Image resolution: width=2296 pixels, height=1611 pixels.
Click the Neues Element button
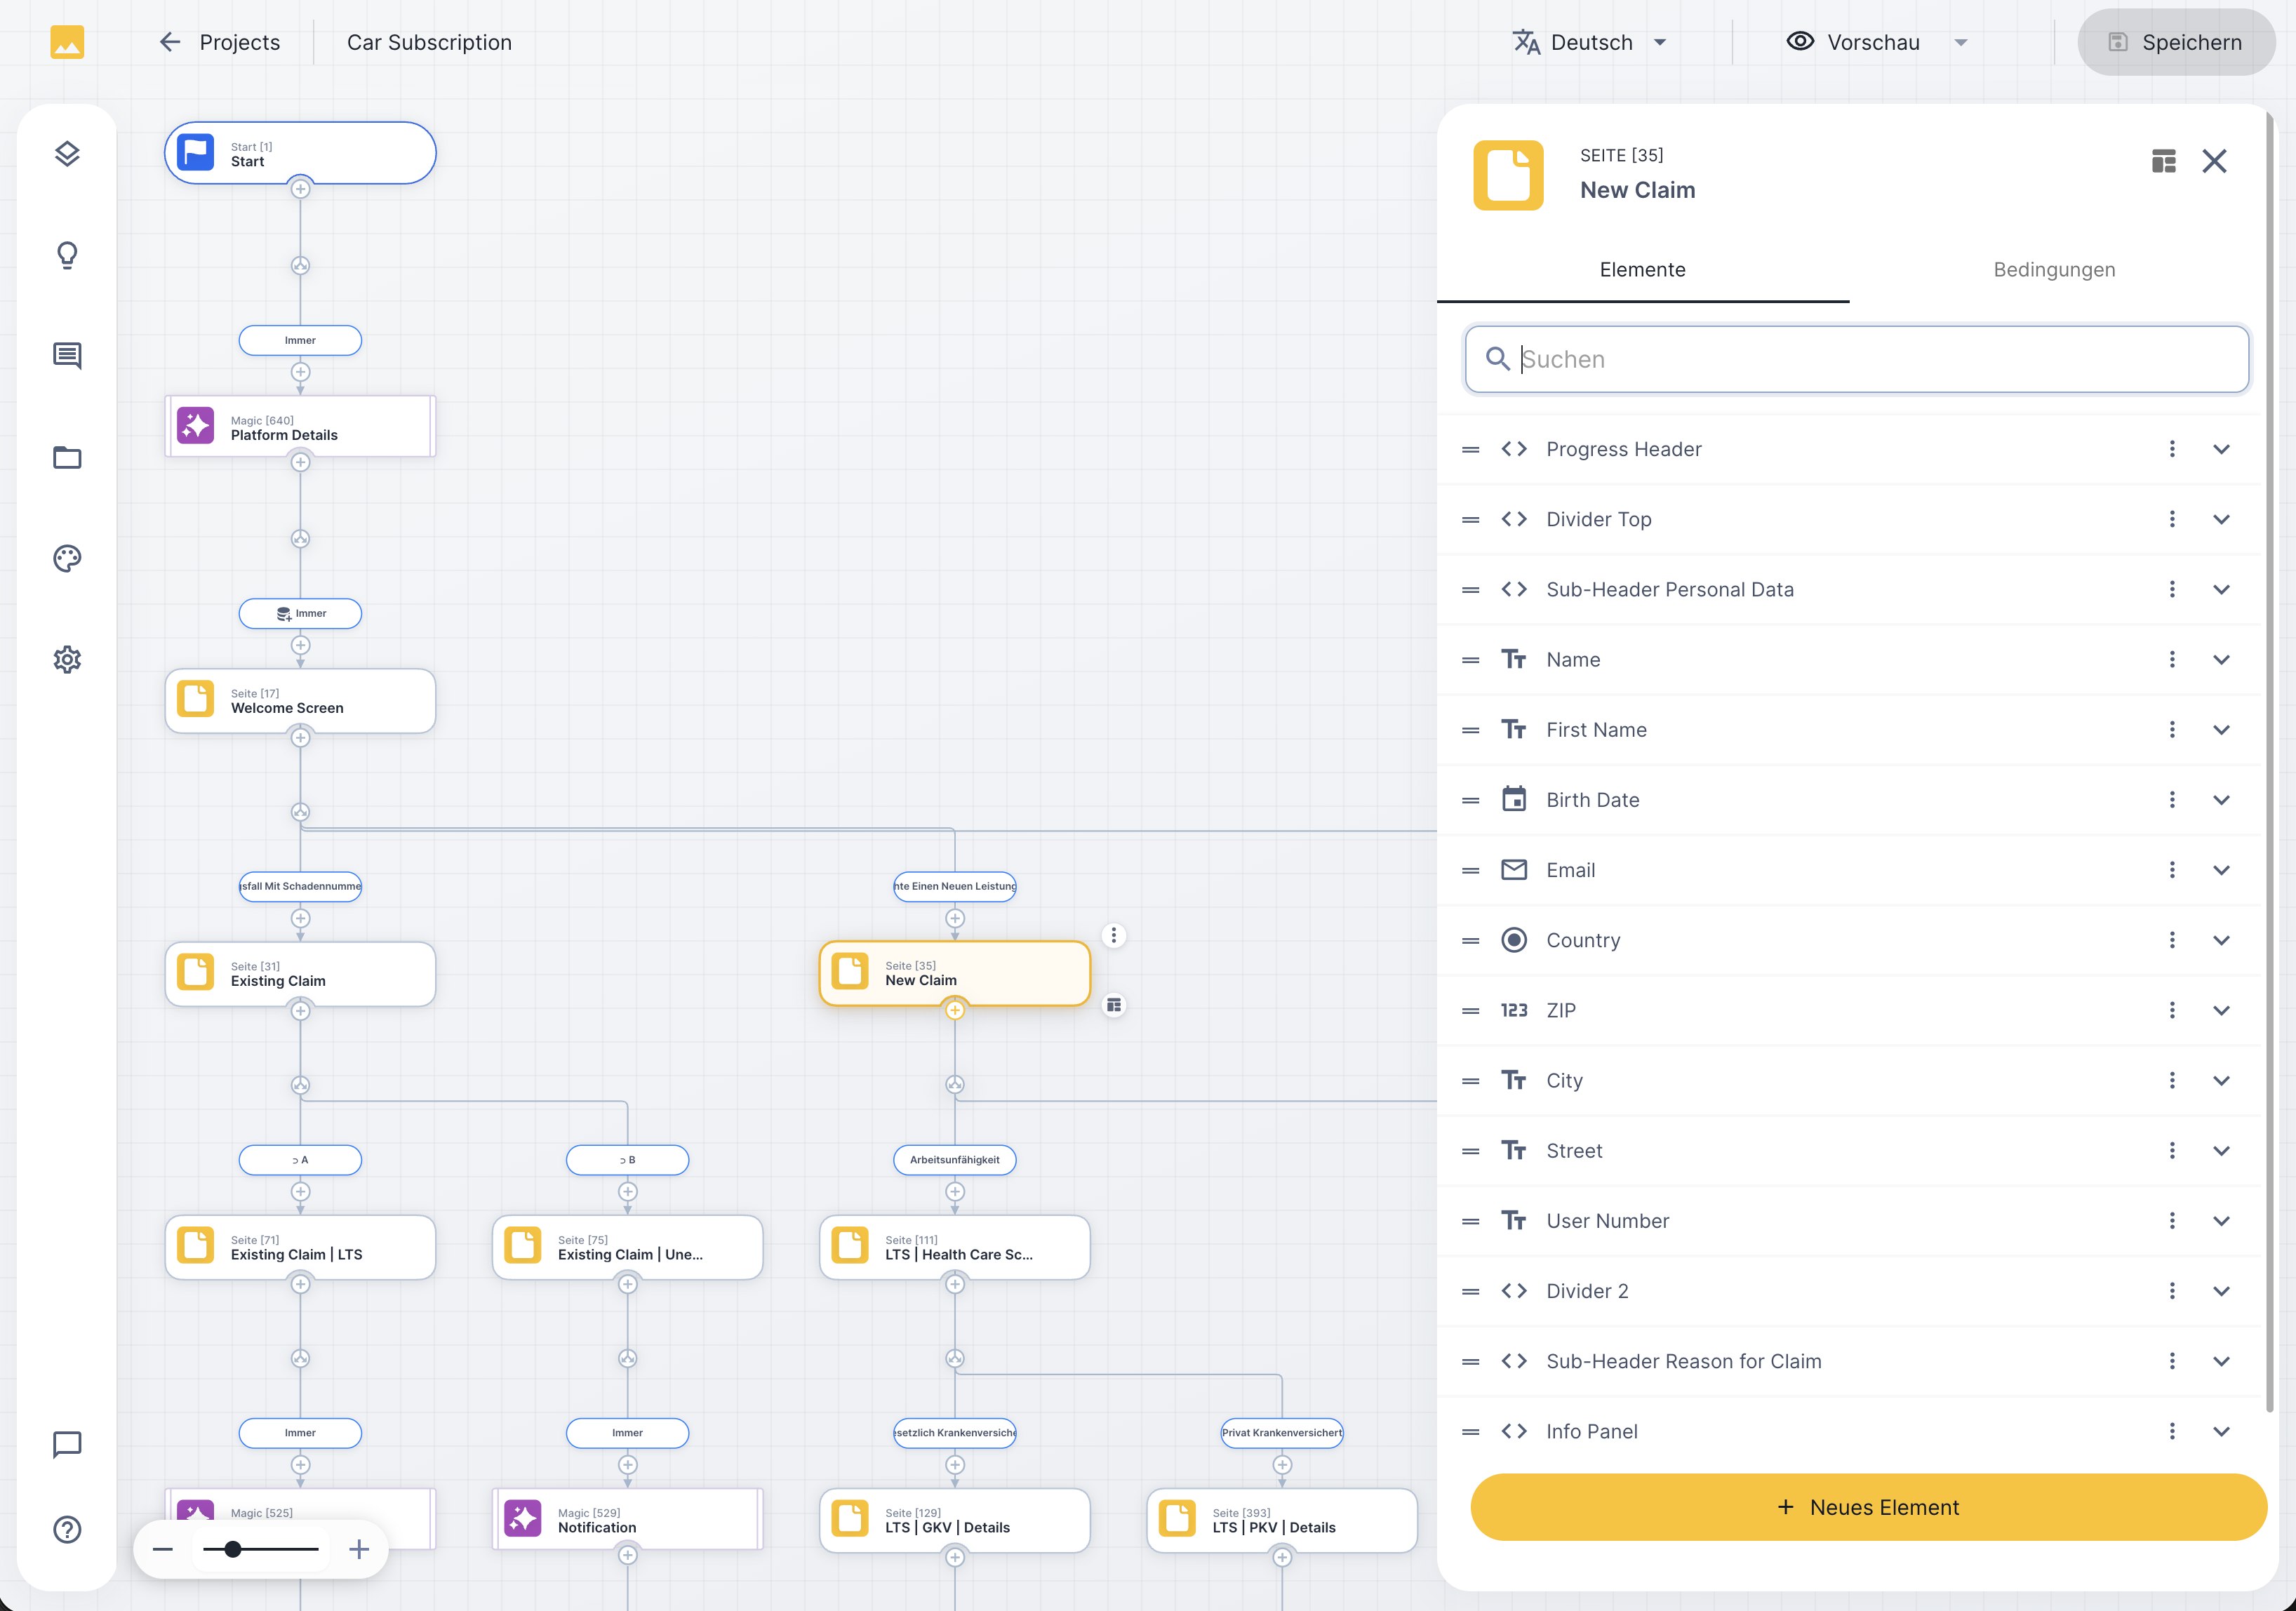coord(1868,1507)
